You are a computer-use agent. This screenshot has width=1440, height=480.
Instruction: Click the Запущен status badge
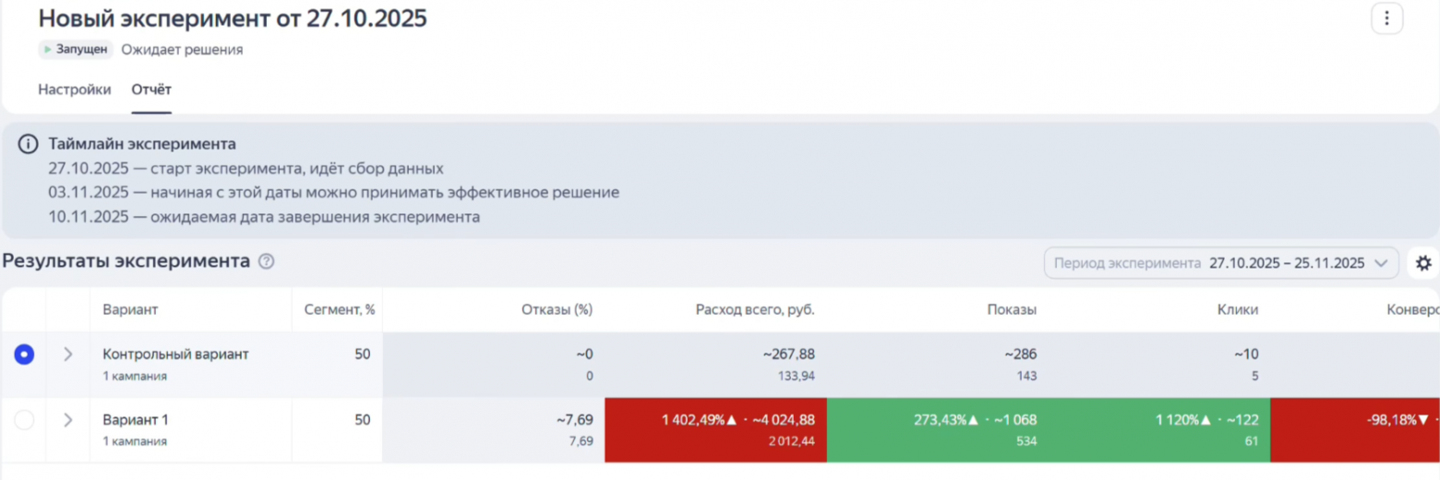(76, 50)
